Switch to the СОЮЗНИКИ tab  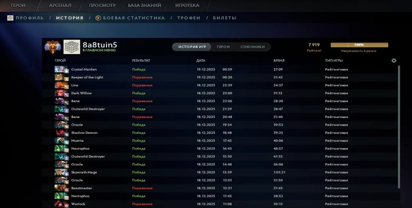252,46
